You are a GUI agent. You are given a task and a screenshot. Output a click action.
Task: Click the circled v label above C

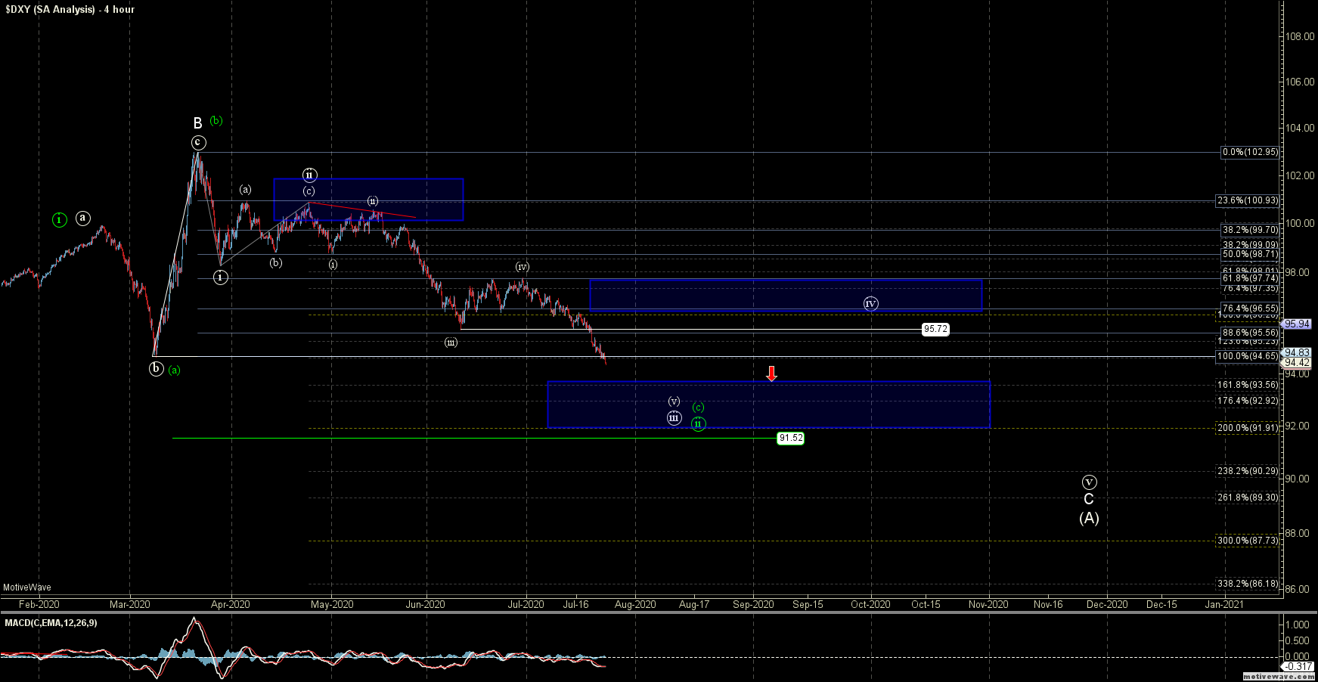coord(1089,482)
